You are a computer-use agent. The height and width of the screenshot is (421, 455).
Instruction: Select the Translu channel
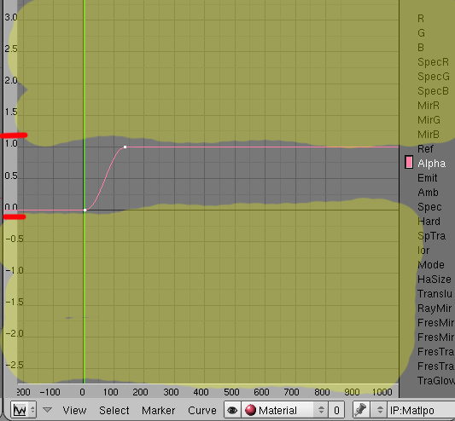point(435,294)
